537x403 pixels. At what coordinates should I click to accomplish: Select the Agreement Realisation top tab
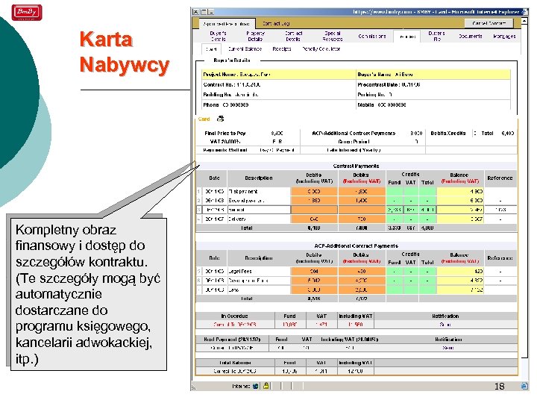pyautogui.click(x=227, y=24)
